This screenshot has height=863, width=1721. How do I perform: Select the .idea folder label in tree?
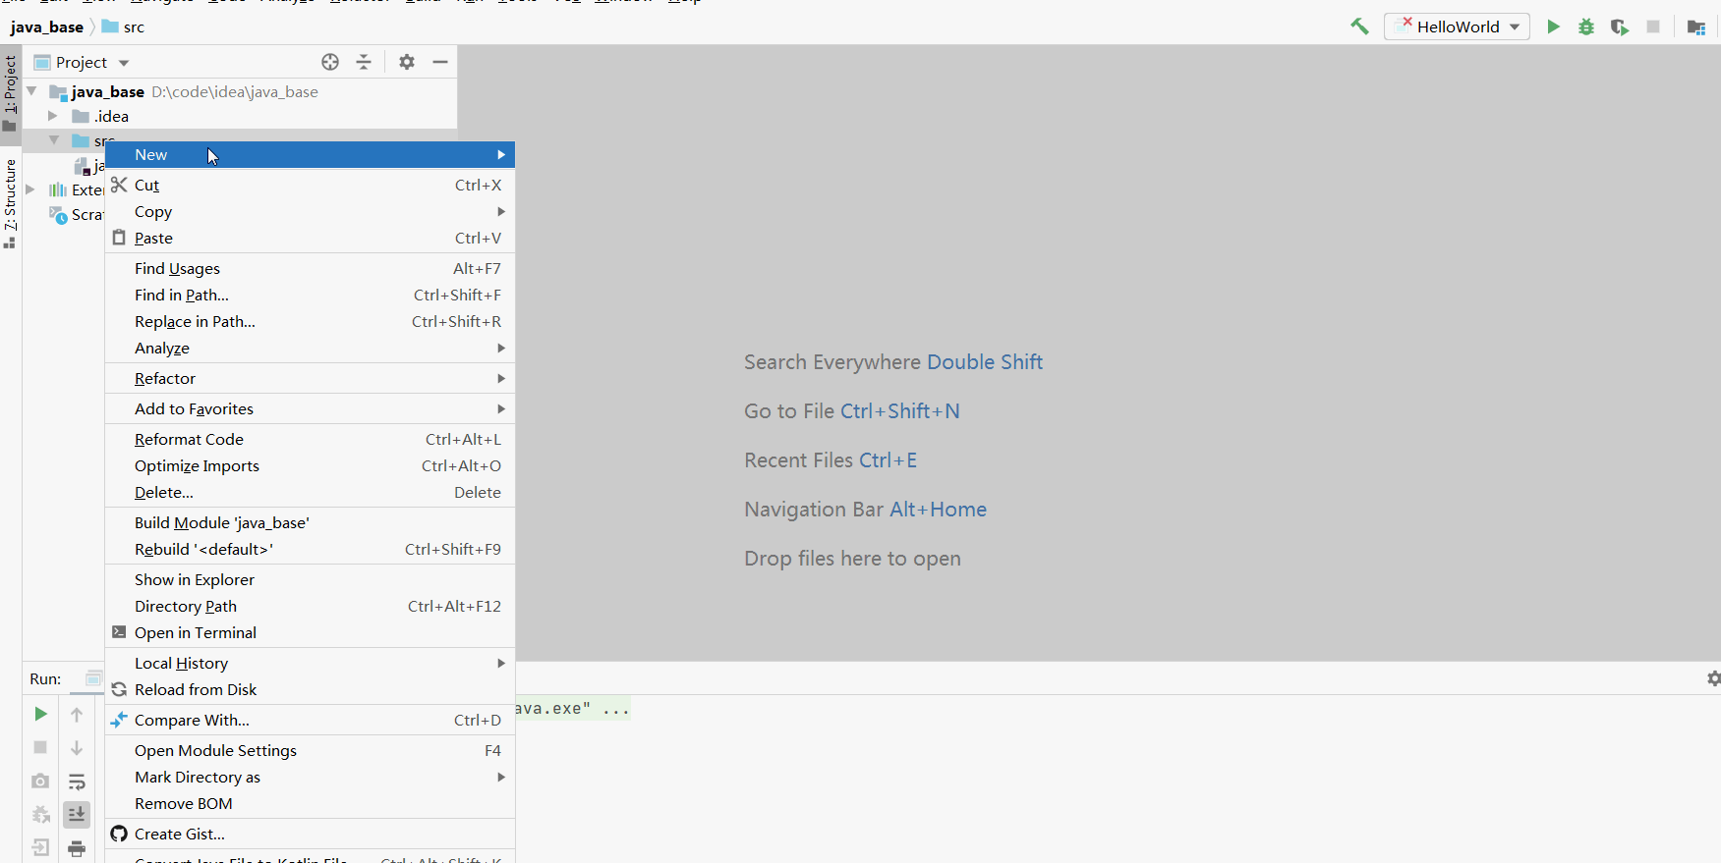point(112,116)
